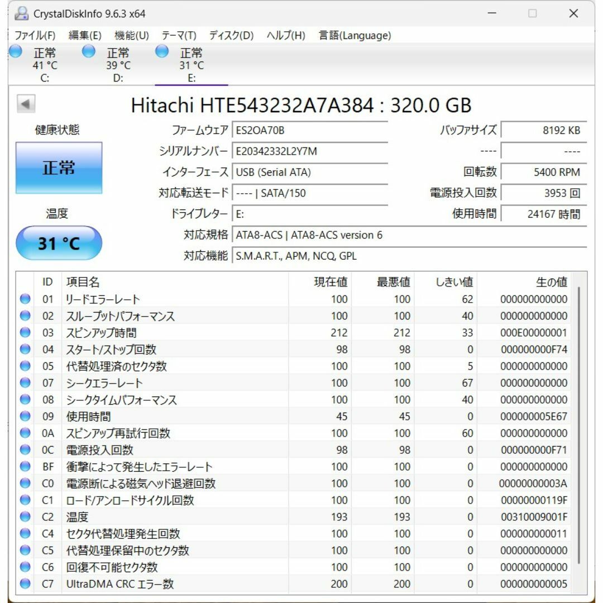Image resolution: width=603 pixels, height=603 pixels.
Task: Click status orb of attribute C7 UltraDMA CRC
Action: tap(25, 584)
